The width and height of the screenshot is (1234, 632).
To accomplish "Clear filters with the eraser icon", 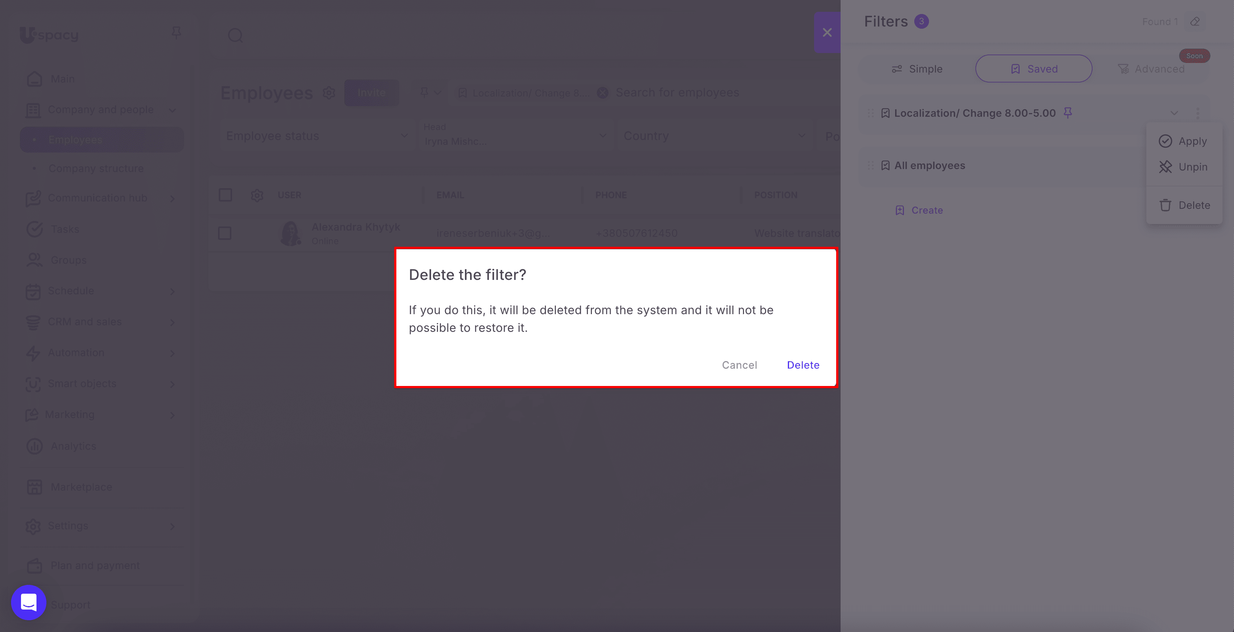I will point(1195,21).
